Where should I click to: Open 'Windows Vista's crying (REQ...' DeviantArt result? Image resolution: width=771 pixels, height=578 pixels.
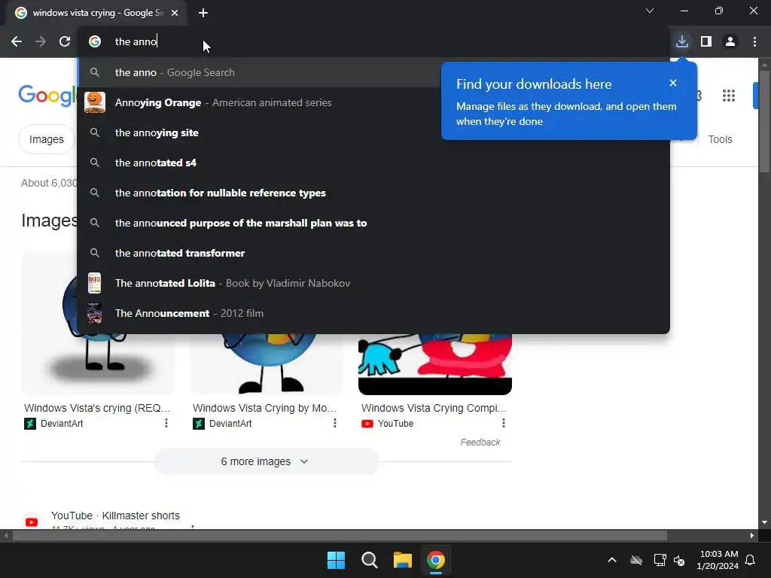point(97,408)
